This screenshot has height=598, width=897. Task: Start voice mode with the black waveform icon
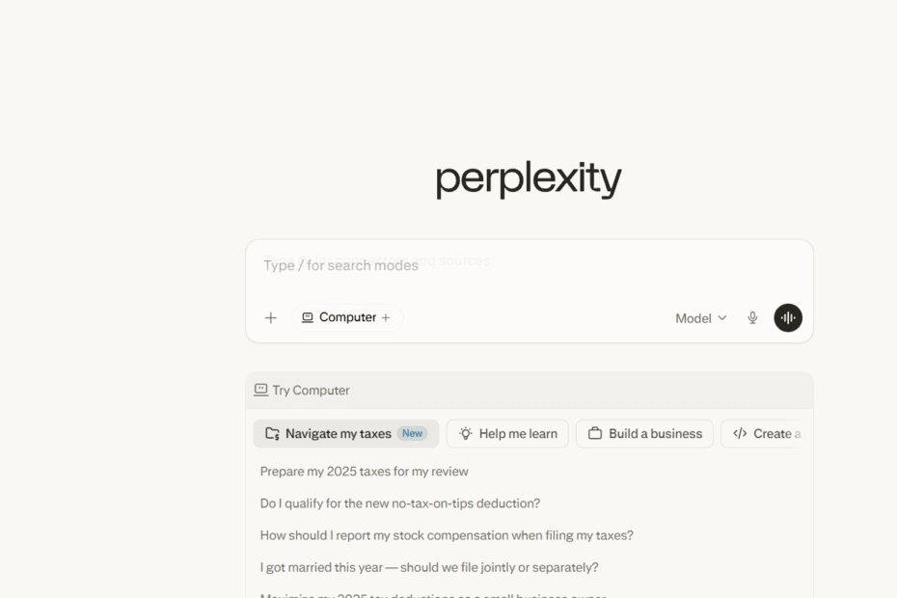pyautogui.click(x=788, y=317)
